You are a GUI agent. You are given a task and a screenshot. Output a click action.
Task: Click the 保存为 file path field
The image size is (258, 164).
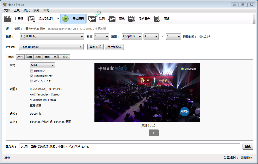[x=129, y=147]
